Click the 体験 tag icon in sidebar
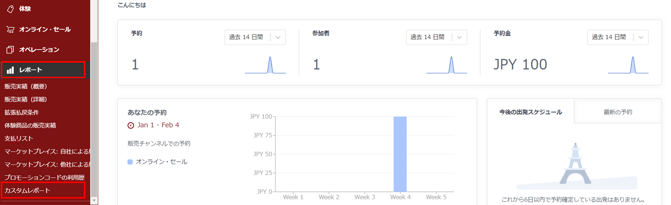 click(x=10, y=9)
